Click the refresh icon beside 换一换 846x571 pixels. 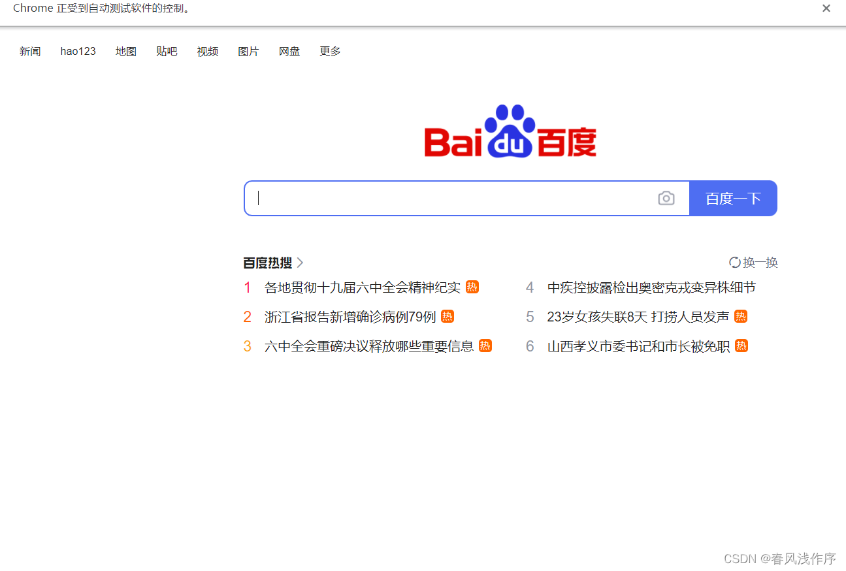735,263
